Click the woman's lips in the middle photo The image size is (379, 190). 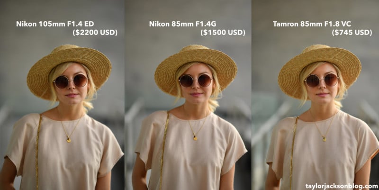tap(196, 94)
